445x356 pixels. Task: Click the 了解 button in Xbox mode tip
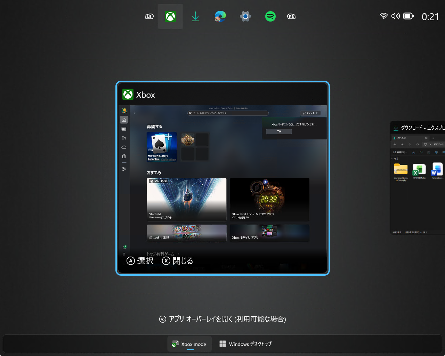(x=279, y=131)
